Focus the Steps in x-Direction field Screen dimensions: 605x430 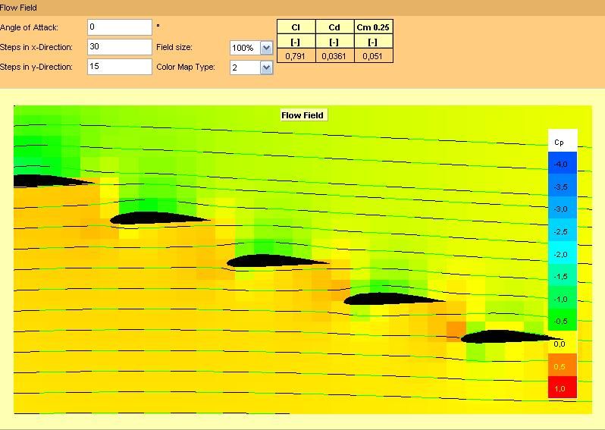pos(119,47)
